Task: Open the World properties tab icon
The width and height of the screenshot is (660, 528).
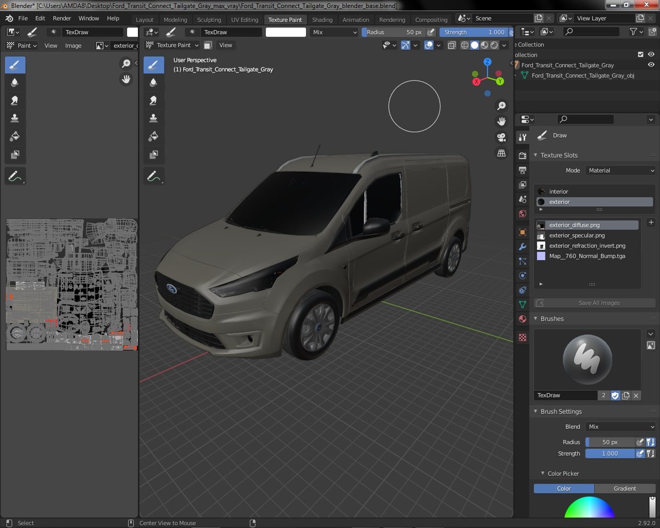Action: pos(523,214)
